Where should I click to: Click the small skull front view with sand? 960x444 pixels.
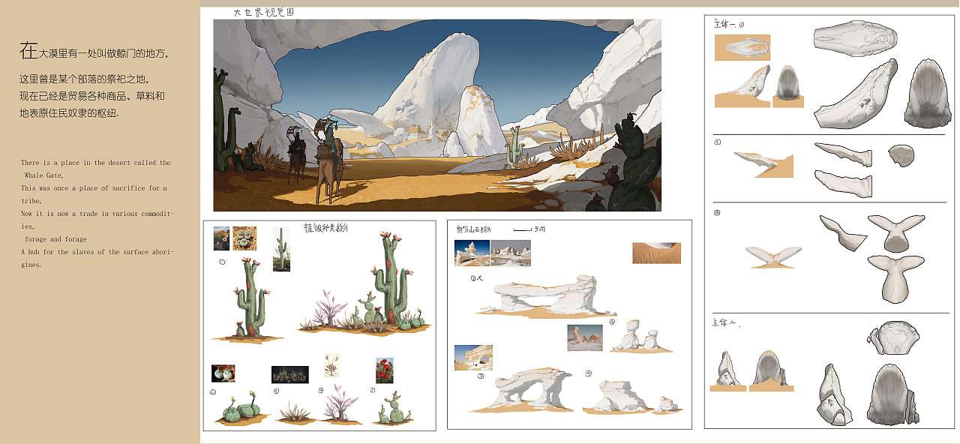tap(788, 86)
